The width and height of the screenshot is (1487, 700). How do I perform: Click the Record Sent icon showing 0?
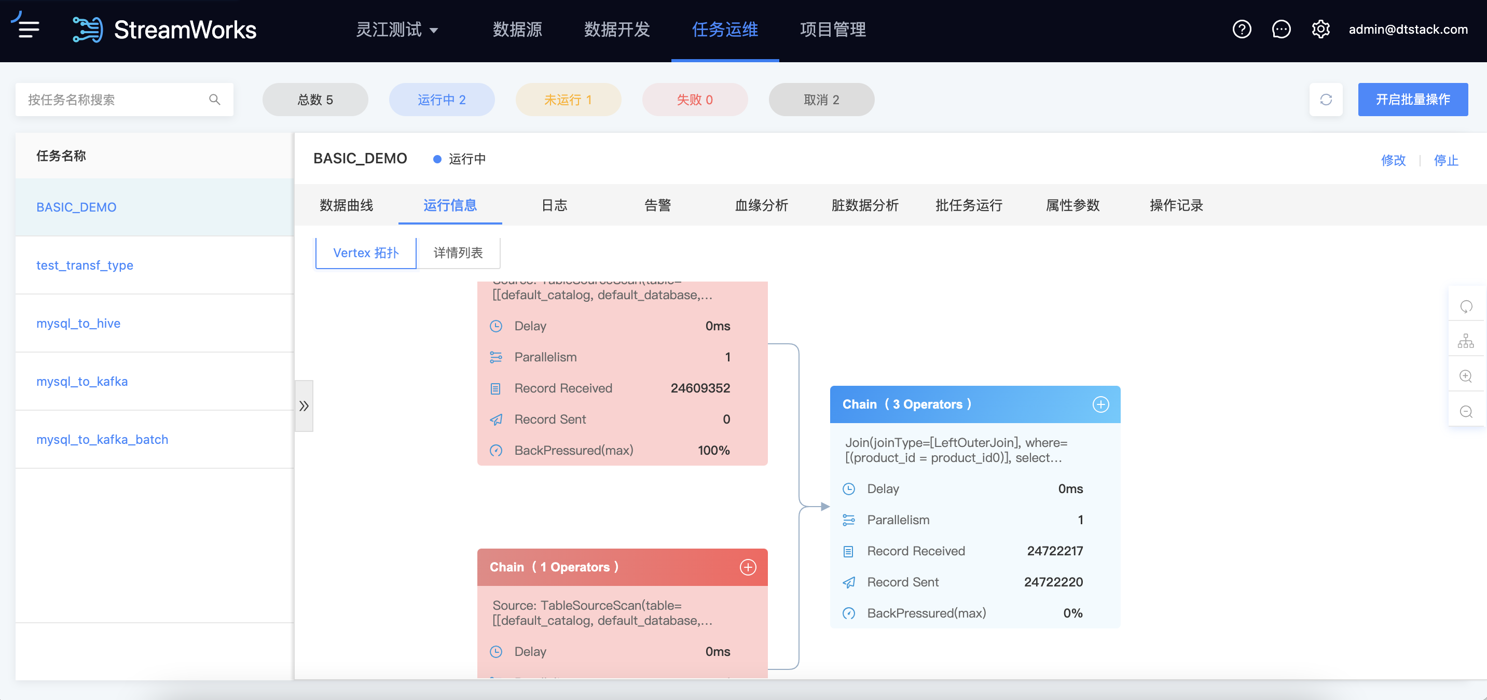pos(496,419)
